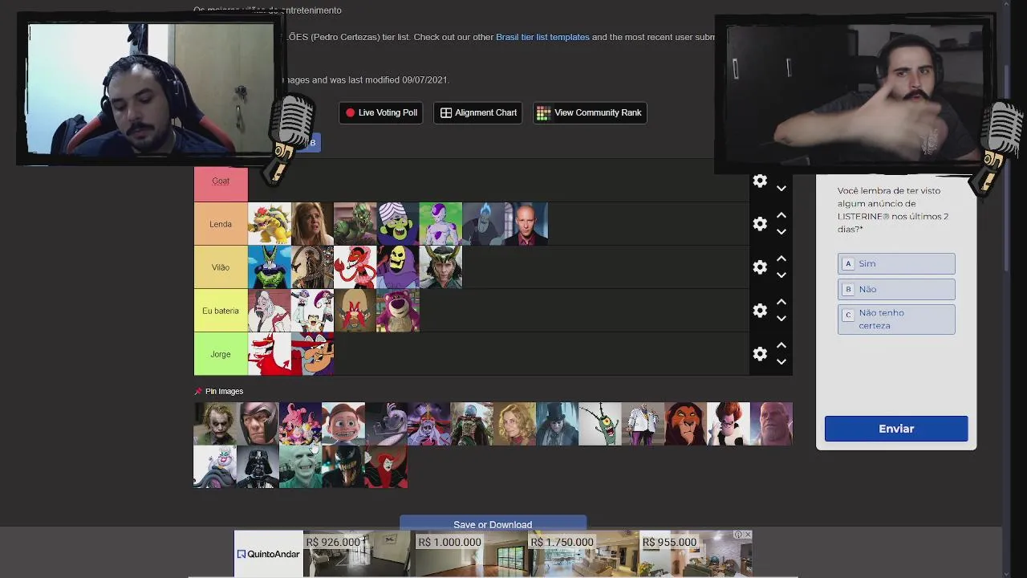Pick Plankton image from pool

[x=600, y=424]
